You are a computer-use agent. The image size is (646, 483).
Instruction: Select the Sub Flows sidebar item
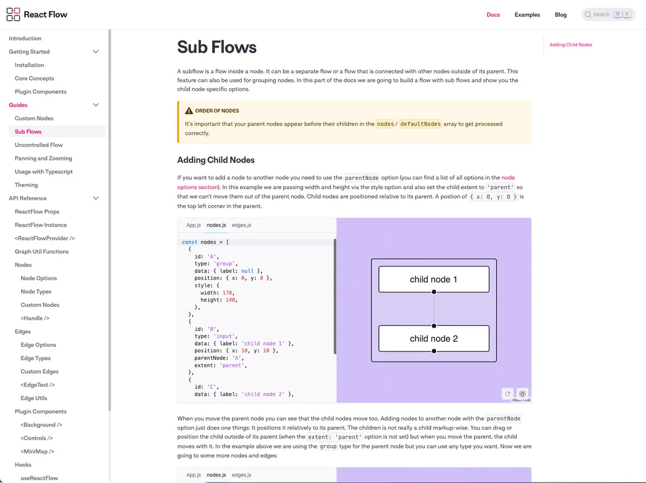click(x=57, y=131)
